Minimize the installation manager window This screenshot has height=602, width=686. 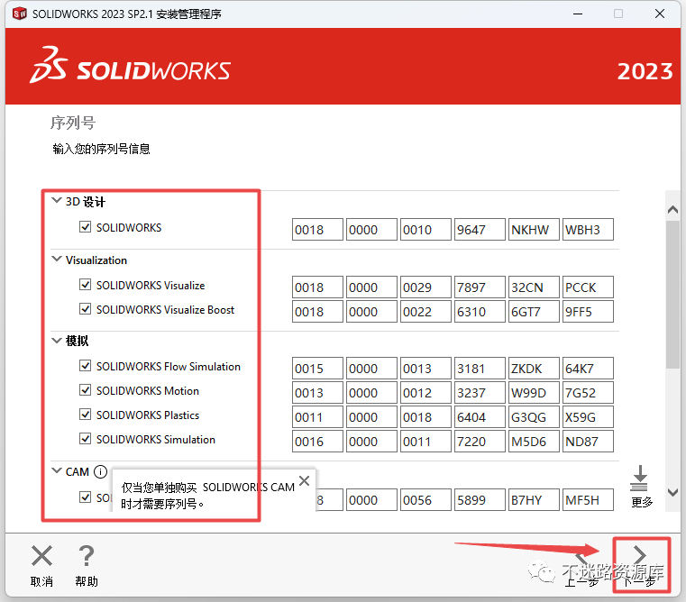(578, 14)
